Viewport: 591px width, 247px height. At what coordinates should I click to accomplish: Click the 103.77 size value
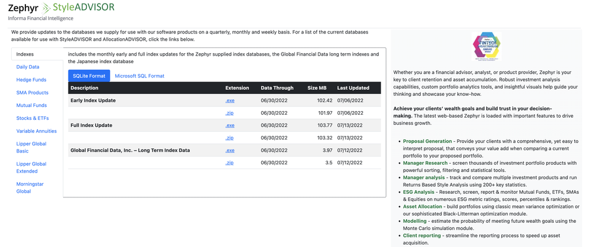click(x=324, y=125)
